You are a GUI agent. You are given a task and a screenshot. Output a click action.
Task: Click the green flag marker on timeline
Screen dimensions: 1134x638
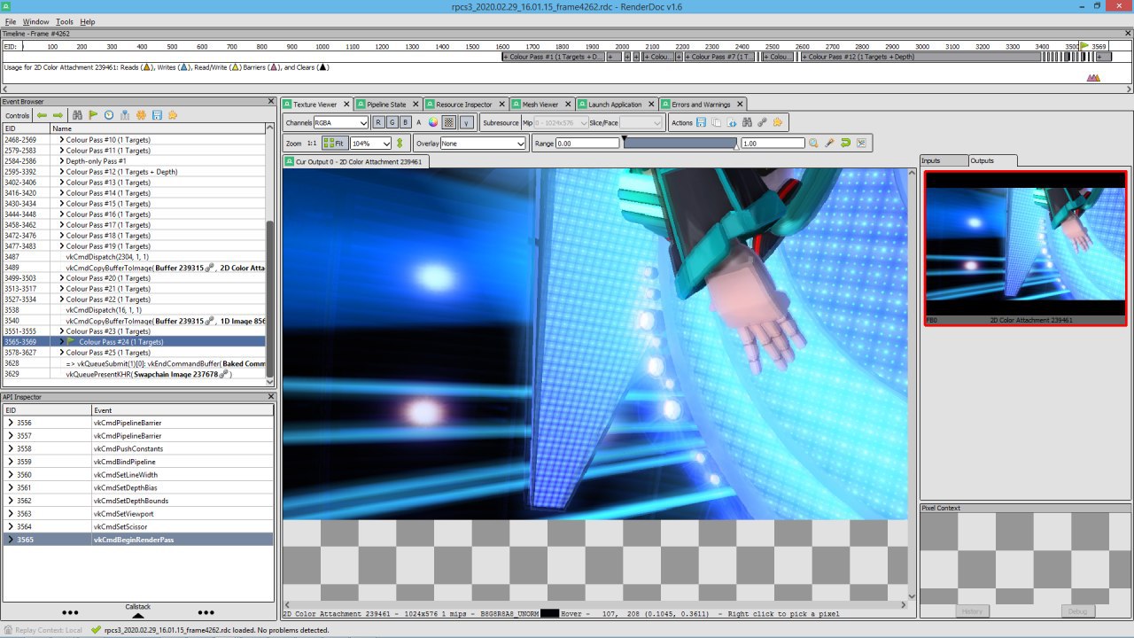click(1084, 46)
